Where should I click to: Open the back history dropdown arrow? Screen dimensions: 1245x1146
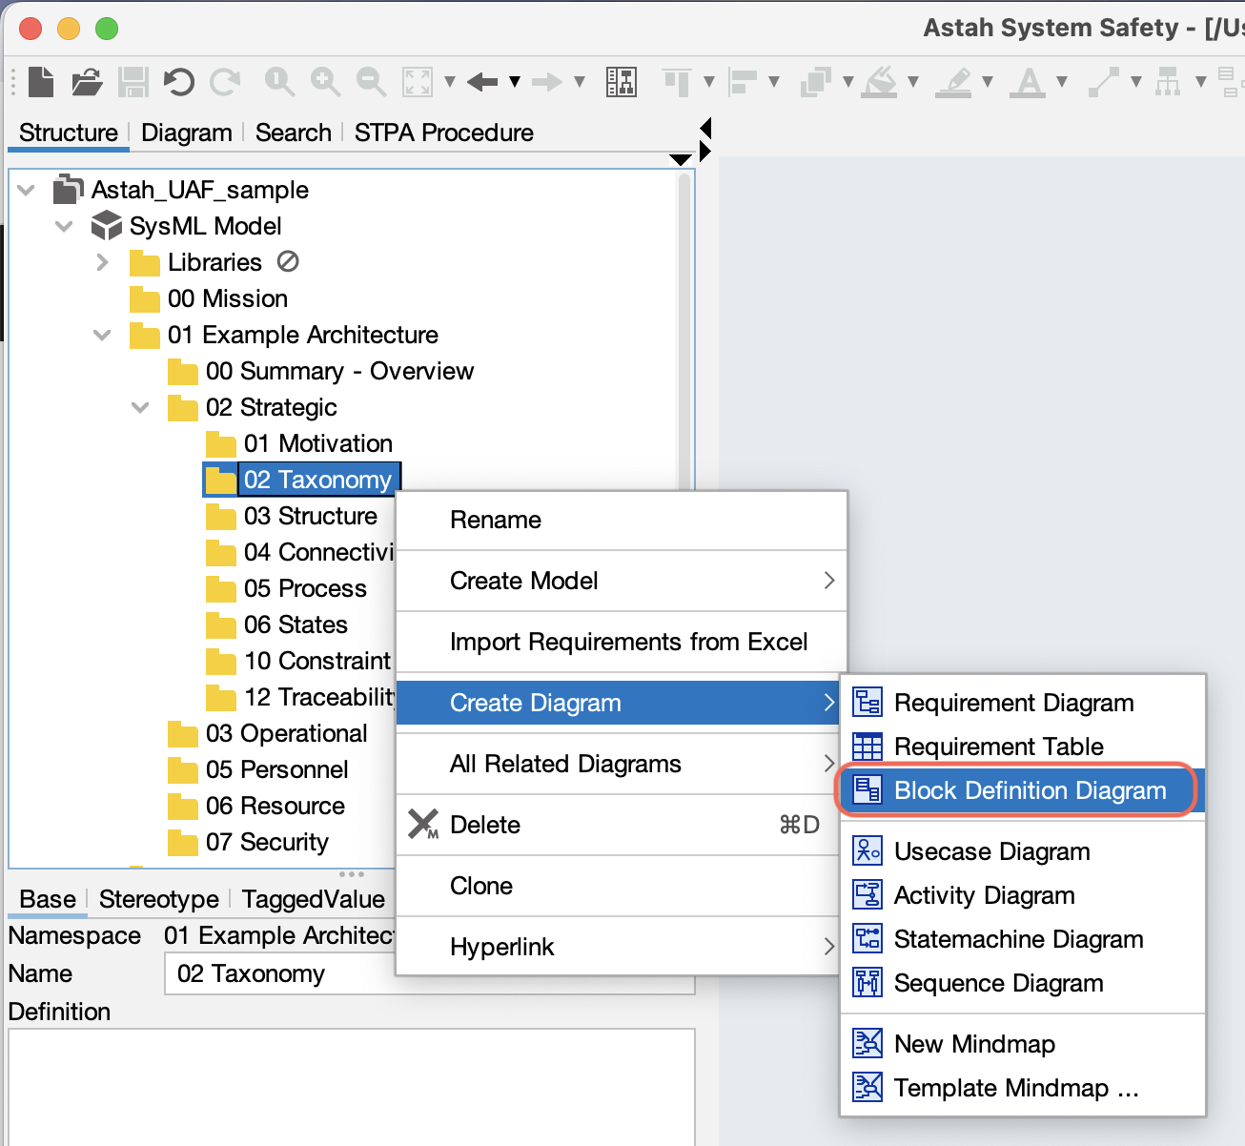(x=515, y=82)
